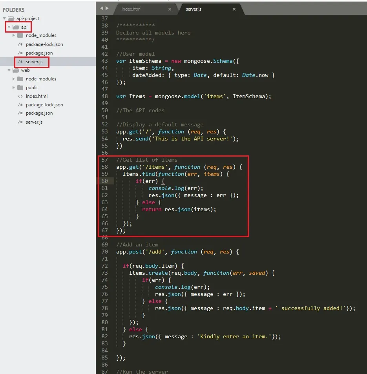The image size is (367, 374).
Task: Click node_modules folder icon under web
Action: (x=20, y=79)
